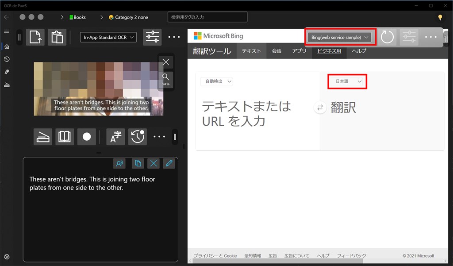
Task: Open the history clock icon
Action: [x=138, y=137]
